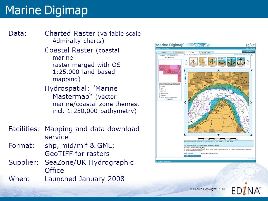Click the location overview map thumbnail
Screen dimensions: 268x201
pos(170,71)
